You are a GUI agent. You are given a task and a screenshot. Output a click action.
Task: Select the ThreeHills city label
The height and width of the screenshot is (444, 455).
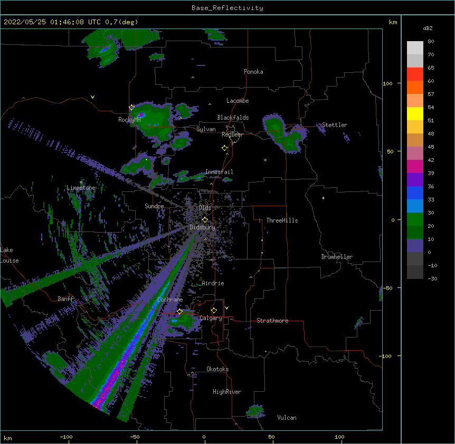(282, 220)
